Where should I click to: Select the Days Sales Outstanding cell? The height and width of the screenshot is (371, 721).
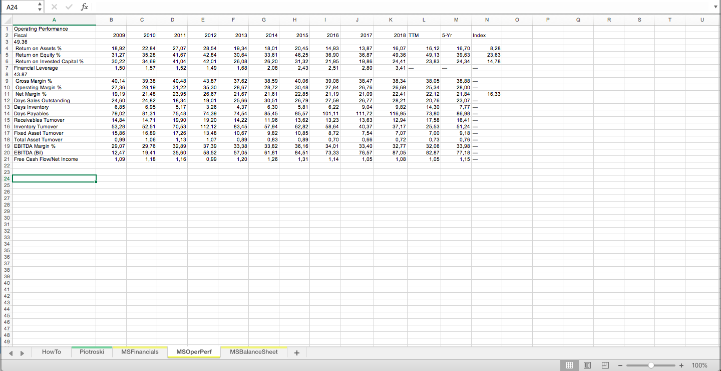54,101
